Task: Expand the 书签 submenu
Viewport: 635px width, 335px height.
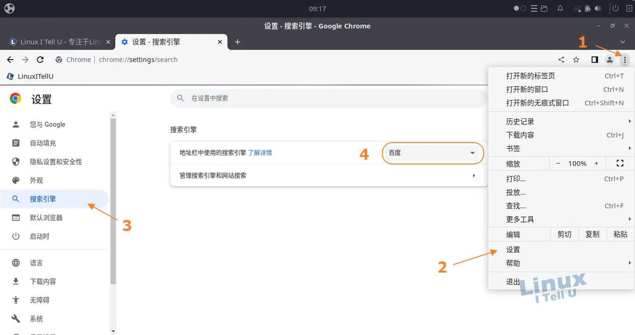Action: pos(560,148)
